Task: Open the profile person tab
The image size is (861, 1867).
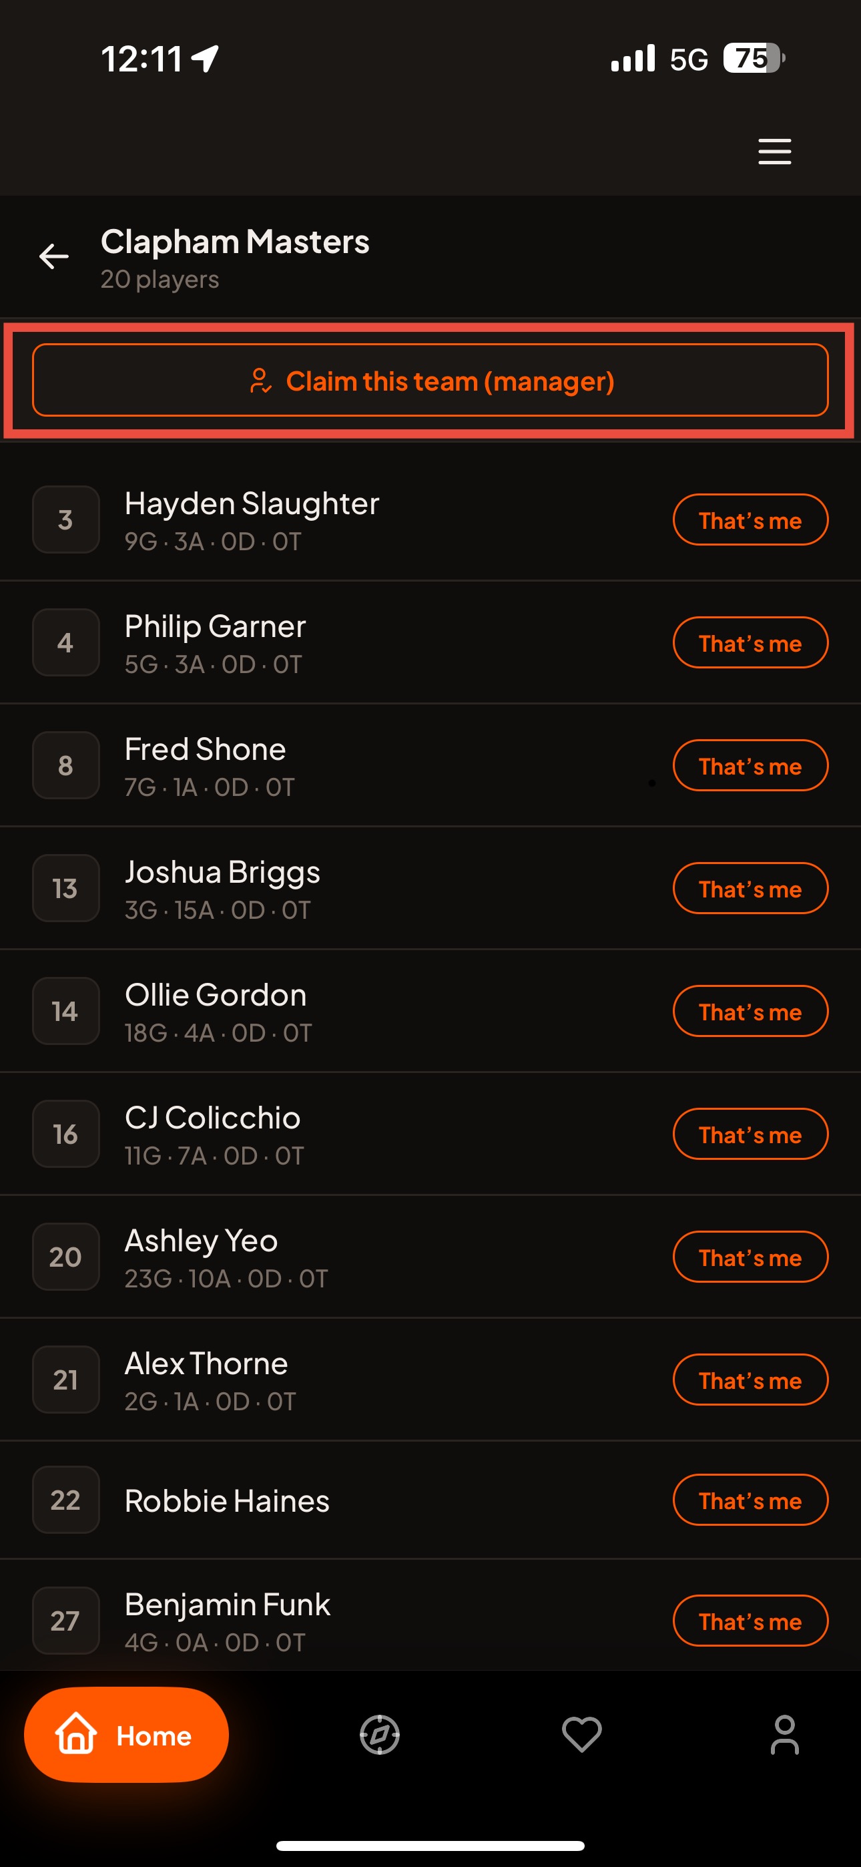Action: (784, 1734)
